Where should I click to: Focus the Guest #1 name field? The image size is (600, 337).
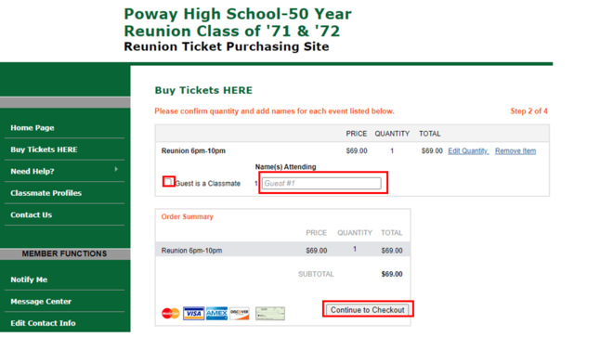coord(321,183)
